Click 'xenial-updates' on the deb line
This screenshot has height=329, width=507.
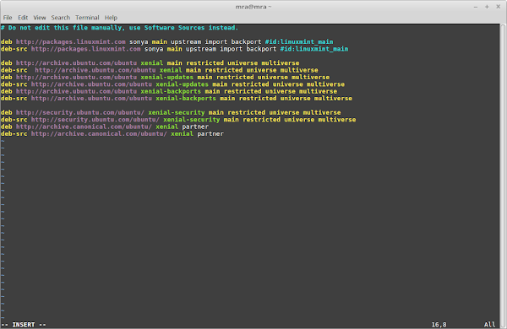tap(166, 77)
